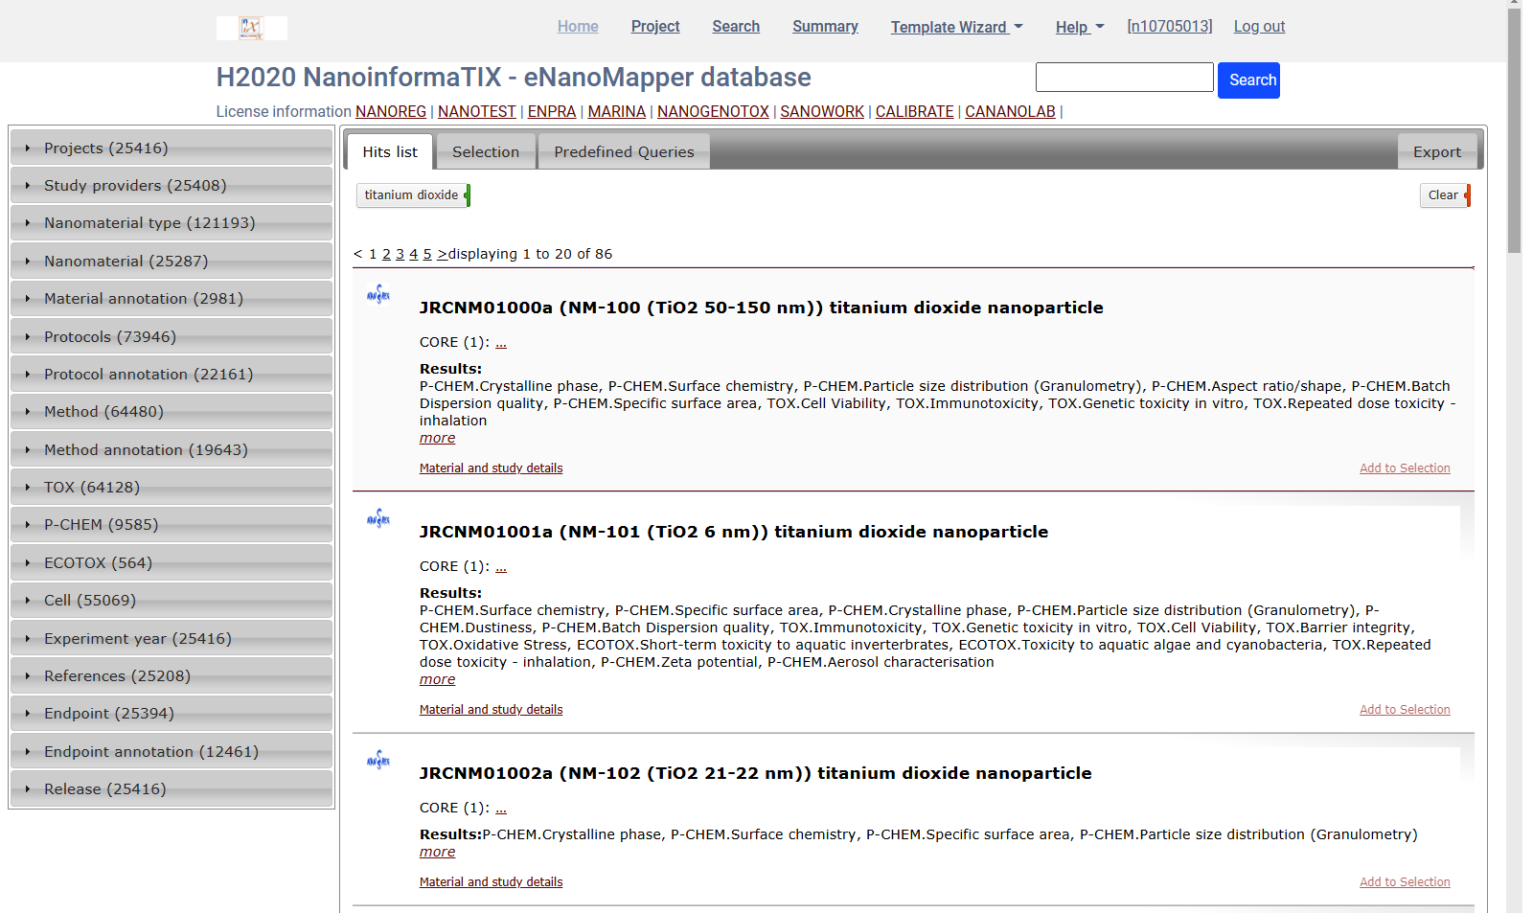This screenshot has height=913, width=1533.
Task: Open the Template Wizard dropdown
Action: pyautogui.click(x=955, y=27)
